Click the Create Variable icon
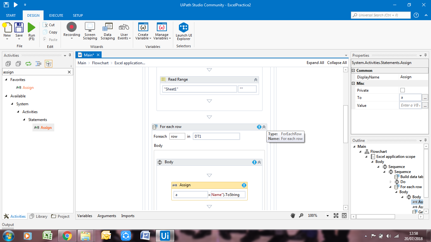 143,27
